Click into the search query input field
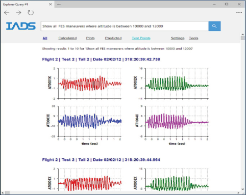Image resolution: width=246 pixels, height=195 pixels. pos(125,26)
